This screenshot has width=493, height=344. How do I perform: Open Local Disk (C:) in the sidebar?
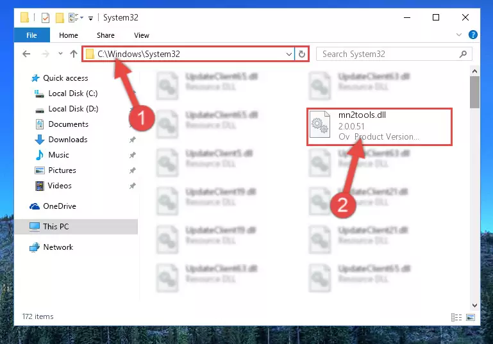[73, 94]
